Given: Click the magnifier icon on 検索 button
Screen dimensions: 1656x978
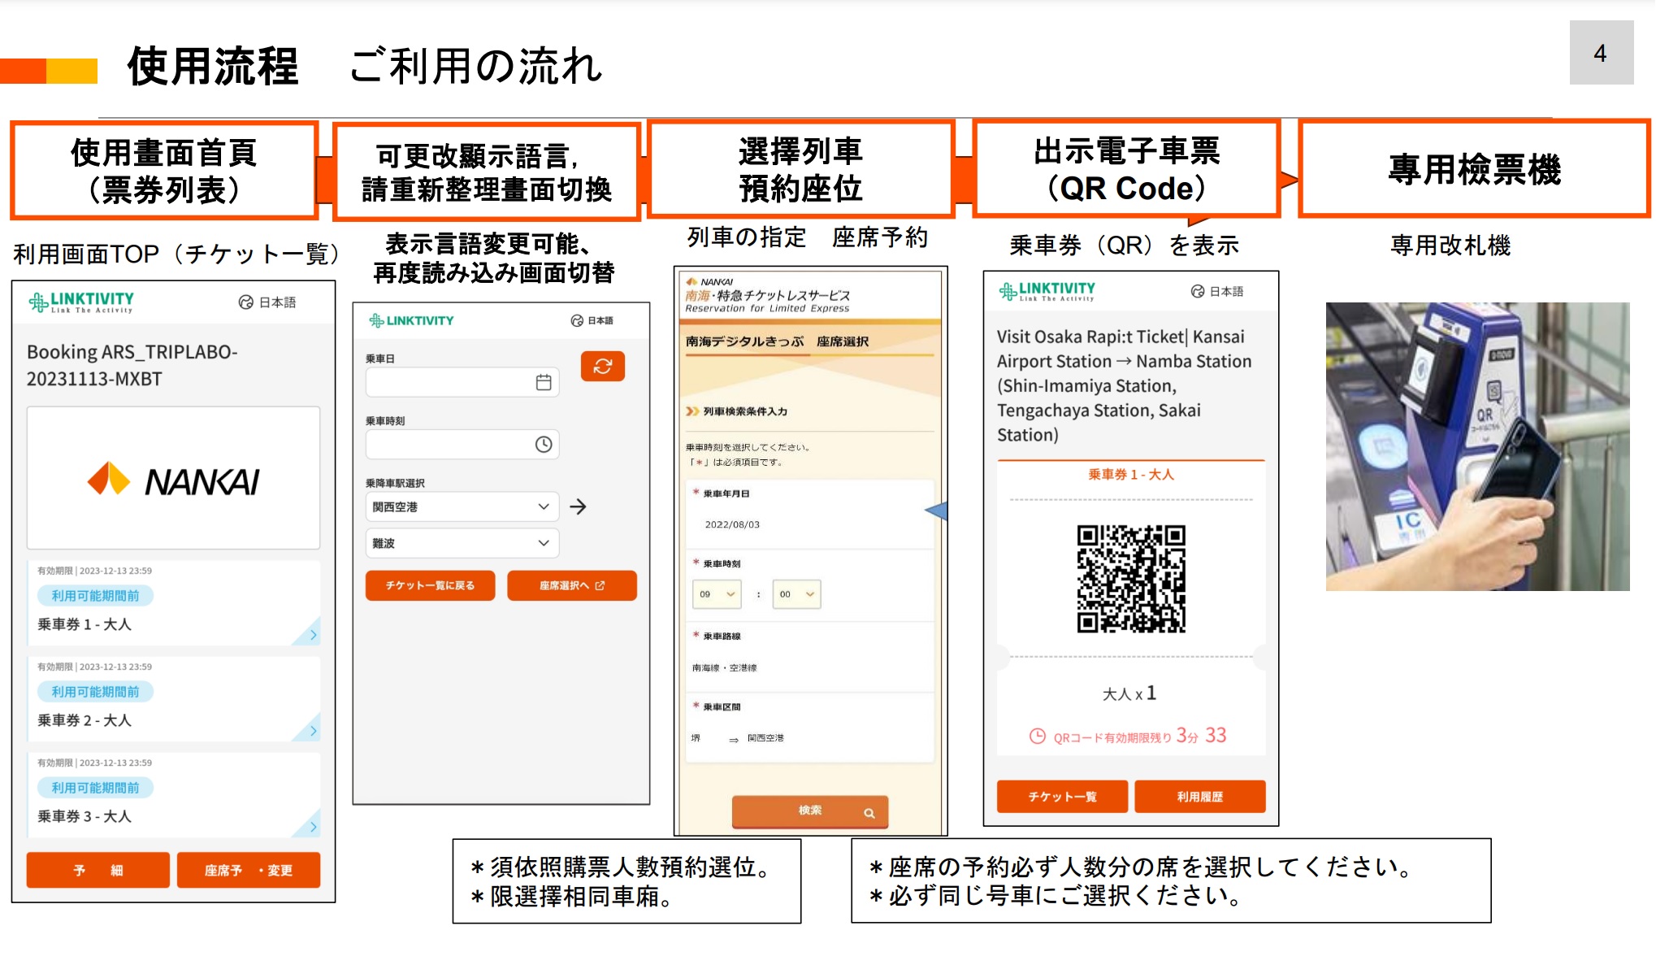Looking at the screenshot, I should tap(869, 813).
